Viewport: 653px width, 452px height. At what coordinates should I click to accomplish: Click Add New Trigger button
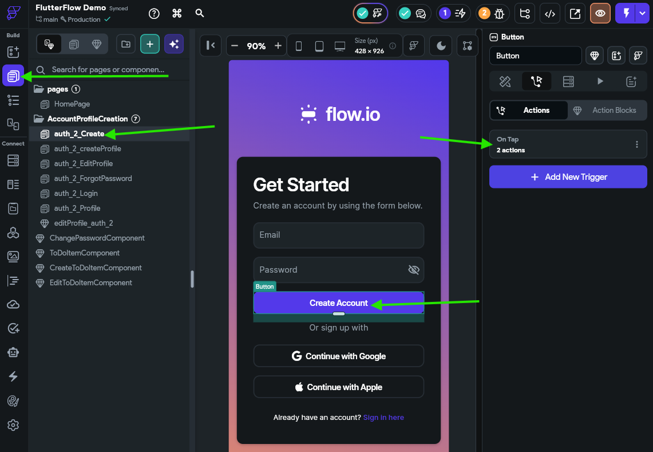pos(568,177)
